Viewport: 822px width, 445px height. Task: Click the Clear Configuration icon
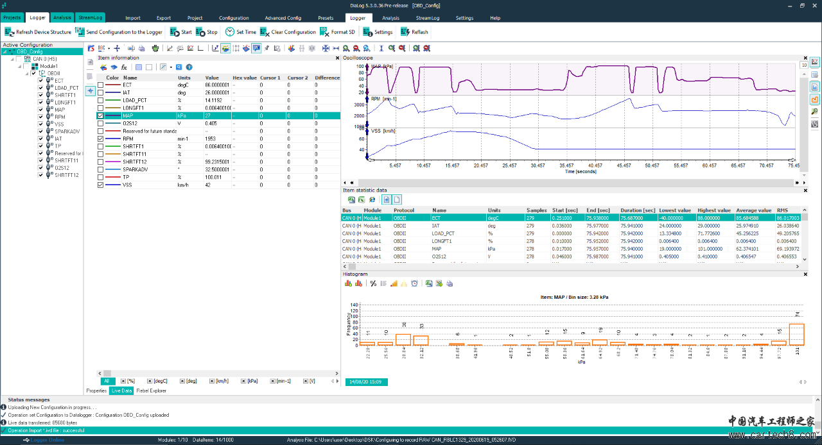[x=265, y=31]
